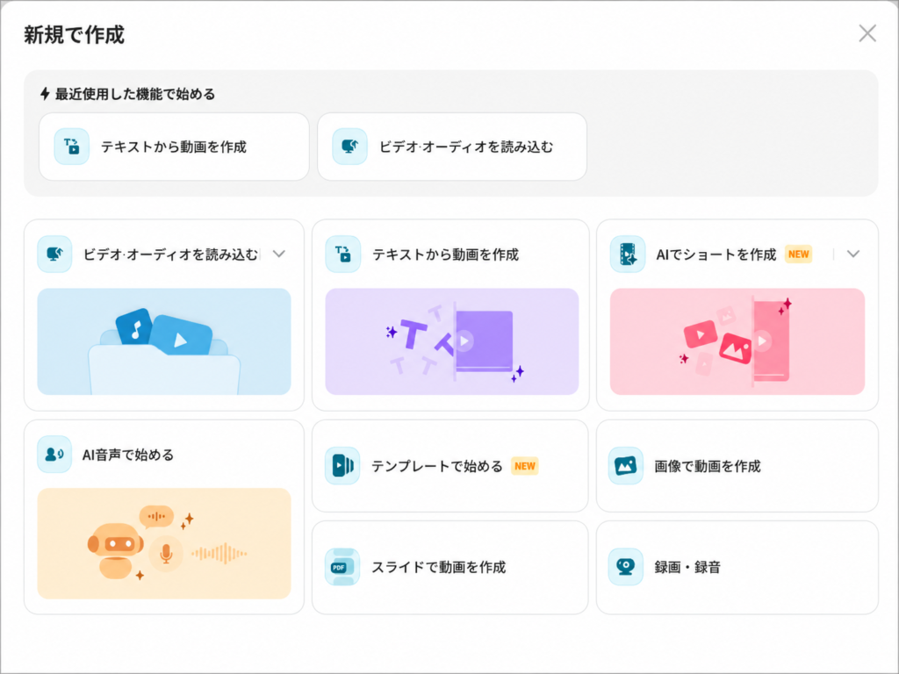Select the purple text-to-video thumbnail

point(452,341)
